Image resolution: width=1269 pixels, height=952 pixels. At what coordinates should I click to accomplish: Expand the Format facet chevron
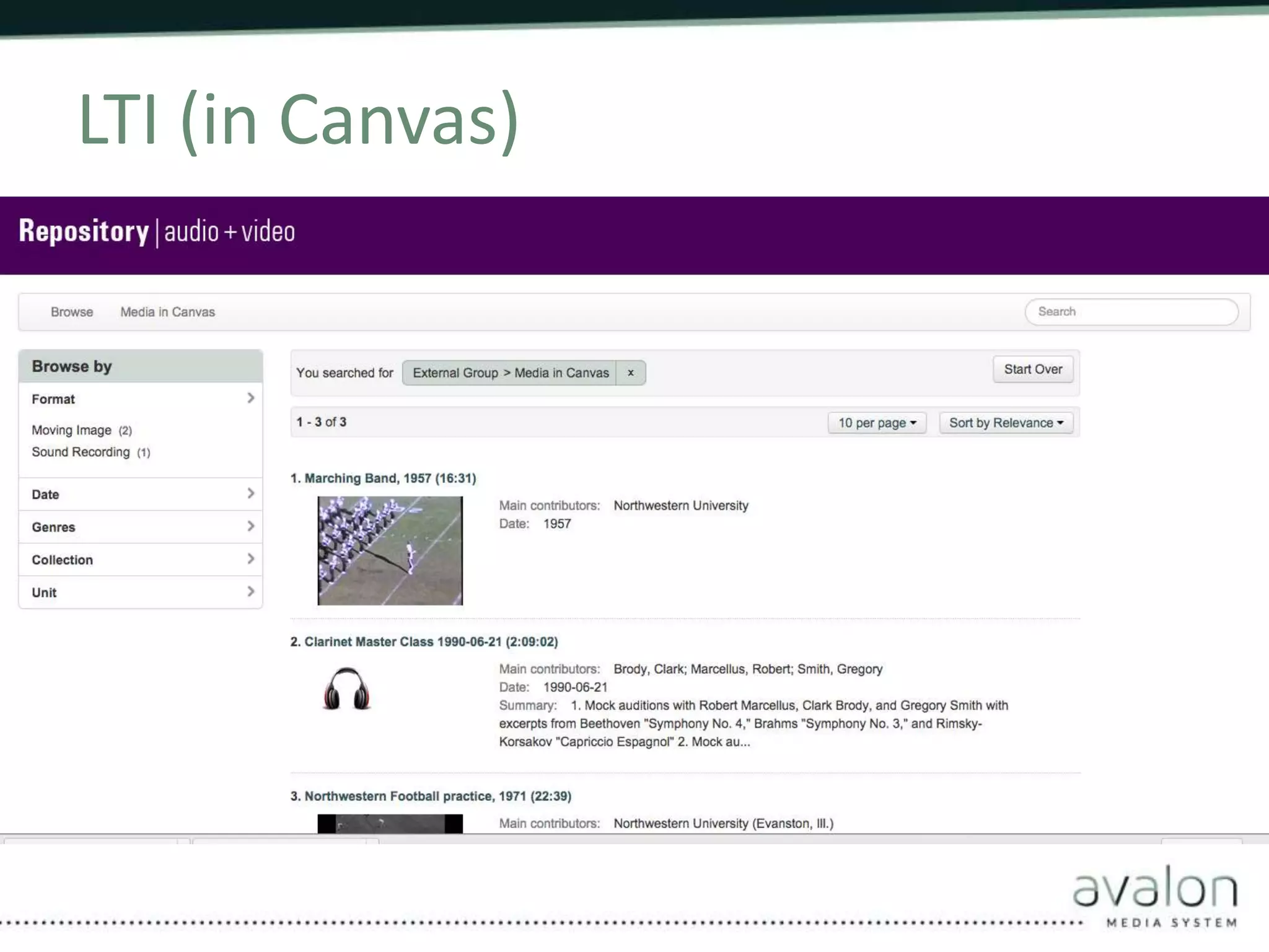pos(250,398)
